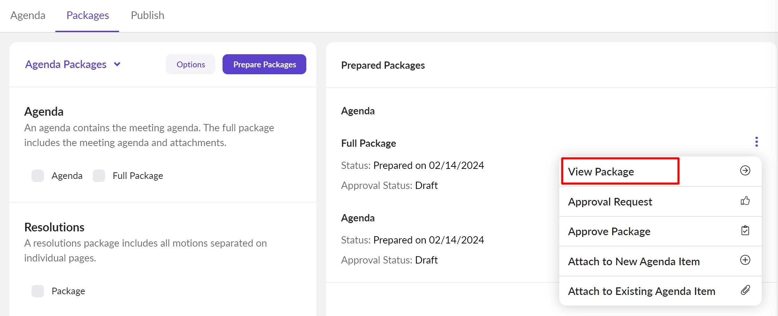Check the Resolutions Package checkbox

coord(38,291)
